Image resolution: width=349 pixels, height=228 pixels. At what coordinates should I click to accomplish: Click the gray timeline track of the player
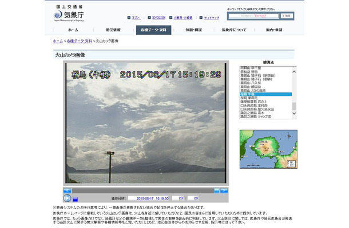click(143, 190)
